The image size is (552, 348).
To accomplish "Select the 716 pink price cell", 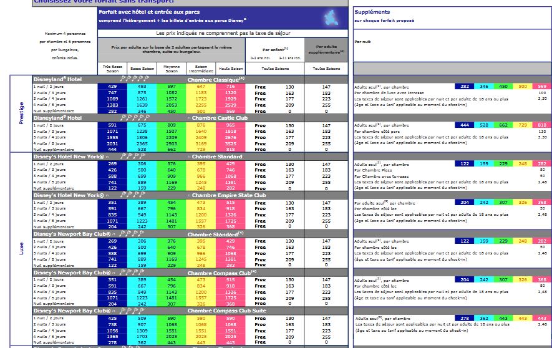I will coord(231,87).
